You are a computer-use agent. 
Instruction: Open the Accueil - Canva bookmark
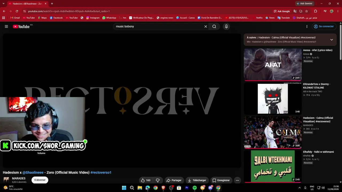point(185,18)
